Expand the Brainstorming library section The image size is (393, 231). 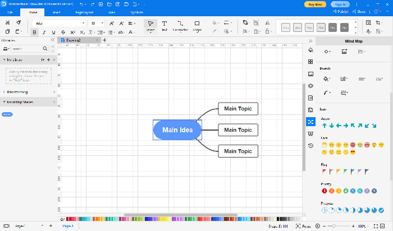4,92
